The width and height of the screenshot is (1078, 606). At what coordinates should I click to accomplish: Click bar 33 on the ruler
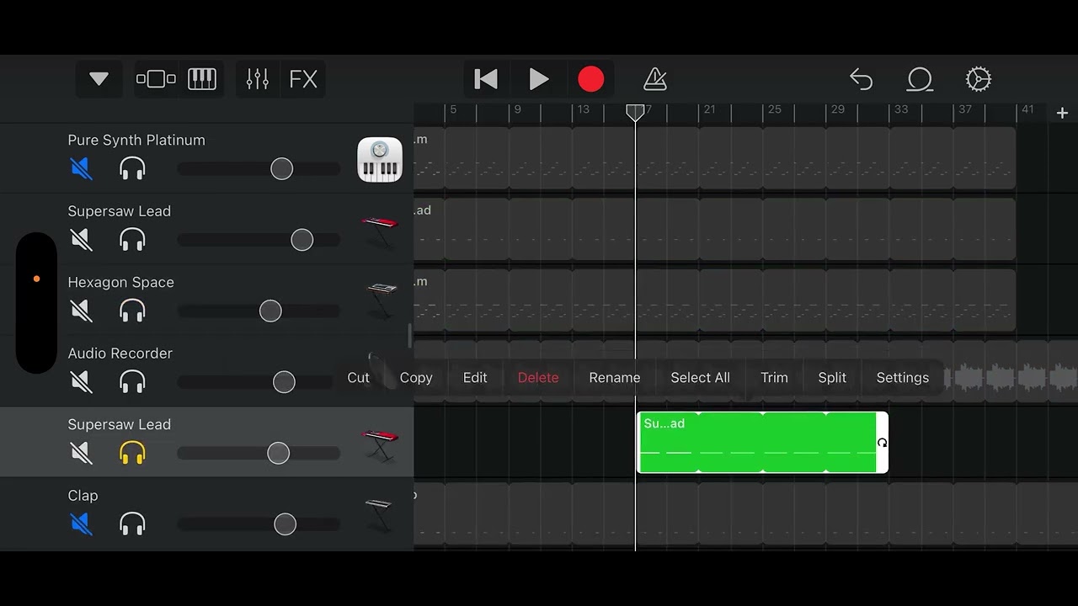(x=901, y=109)
